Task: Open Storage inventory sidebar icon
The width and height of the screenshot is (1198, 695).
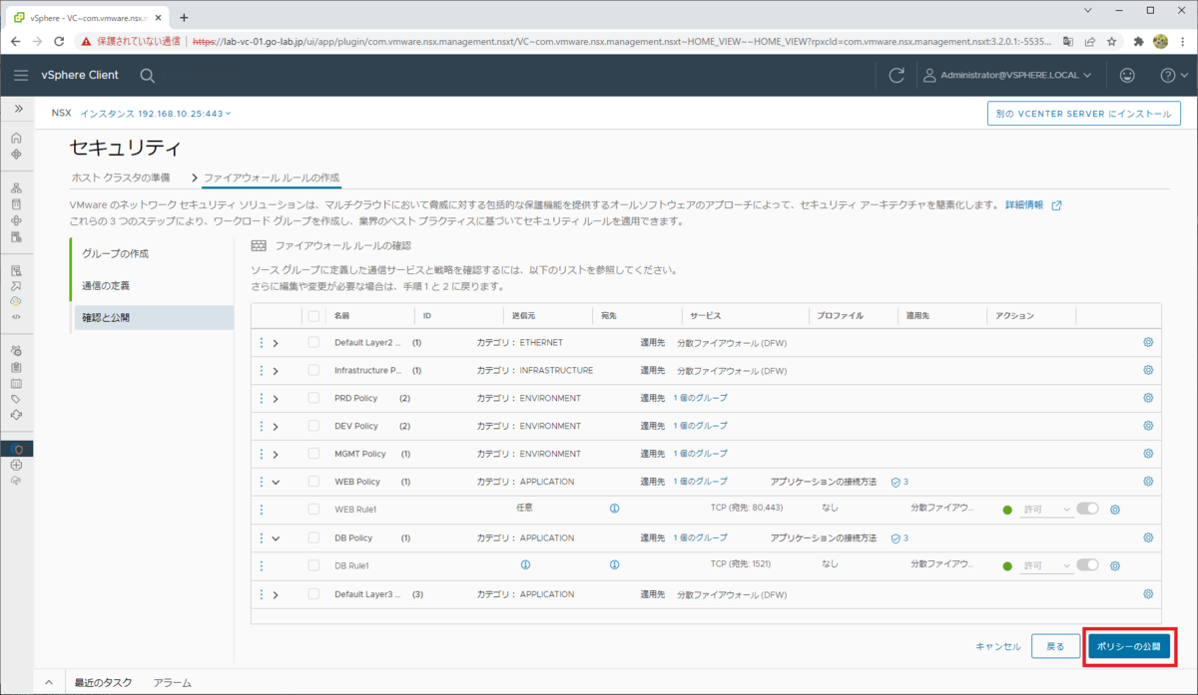Action: coord(16,220)
